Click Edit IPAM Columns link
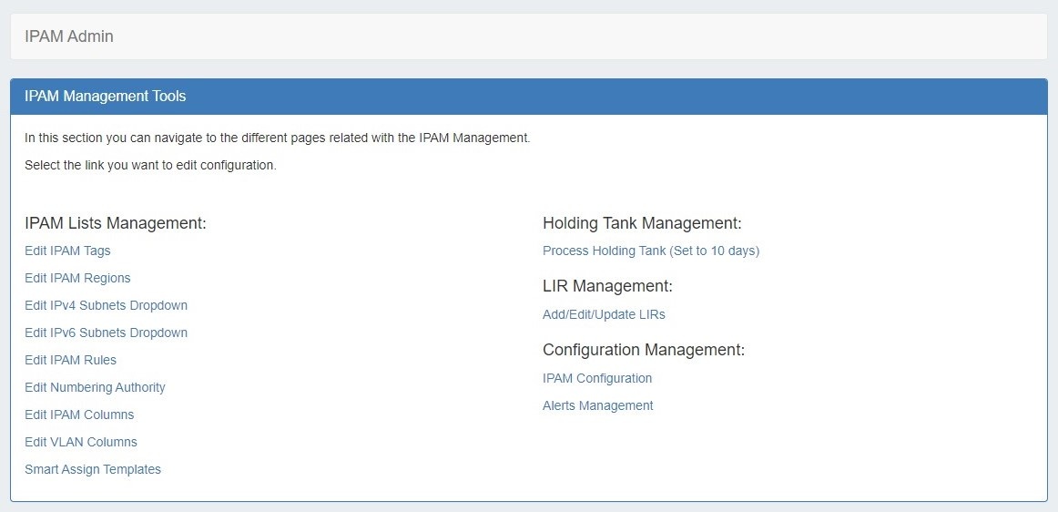The image size is (1058, 512). tap(79, 415)
